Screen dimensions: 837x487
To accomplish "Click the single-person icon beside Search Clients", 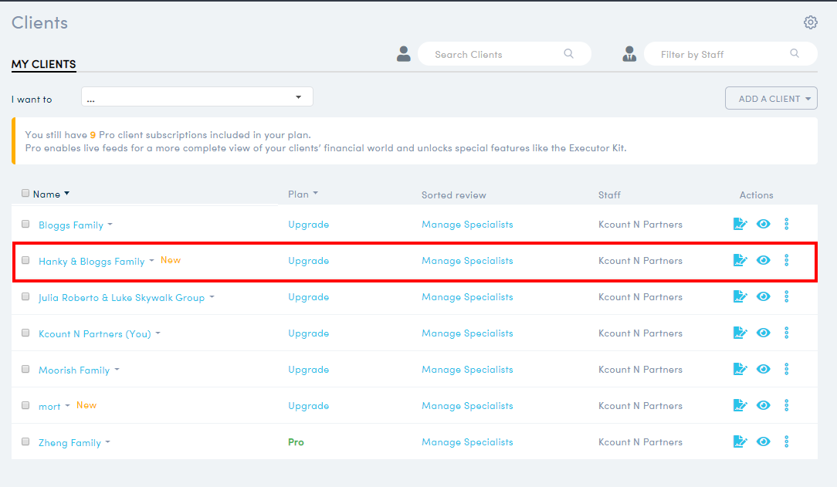I will tap(402, 53).
